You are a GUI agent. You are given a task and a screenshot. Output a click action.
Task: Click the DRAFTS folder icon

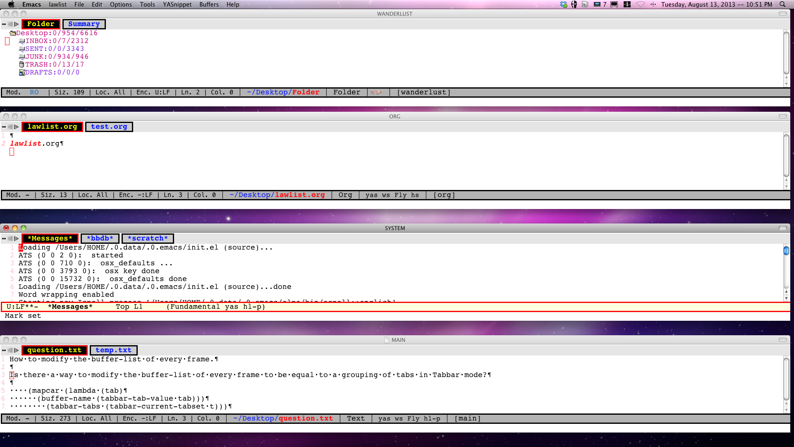coord(22,72)
